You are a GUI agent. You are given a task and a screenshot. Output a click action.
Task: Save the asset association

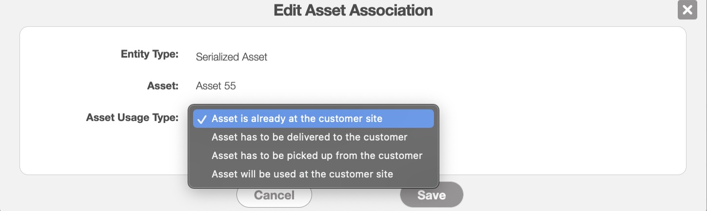[x=431, y=195]
